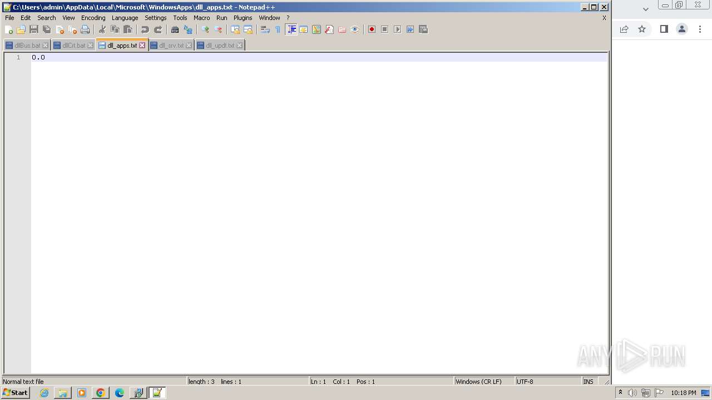Open the Document Map icon

tap(317, 29)
